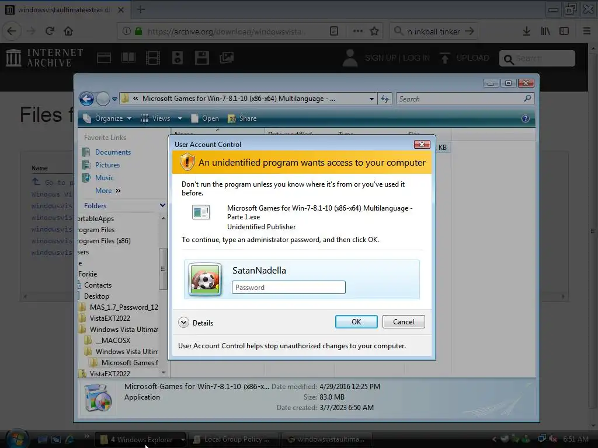Select Program Files (x86) folder in tree
This screenshot has width=598, height=448.
point(104,241)
